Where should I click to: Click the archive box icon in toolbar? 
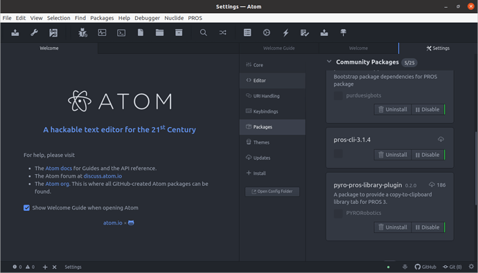tap(179, 32)
